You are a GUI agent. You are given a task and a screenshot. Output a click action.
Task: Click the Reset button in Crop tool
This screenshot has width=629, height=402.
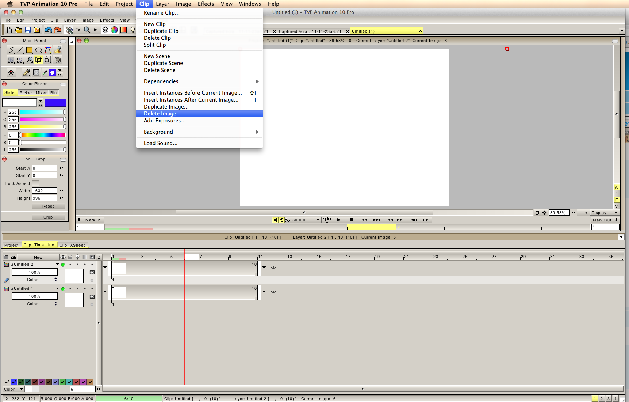[48, 206]
